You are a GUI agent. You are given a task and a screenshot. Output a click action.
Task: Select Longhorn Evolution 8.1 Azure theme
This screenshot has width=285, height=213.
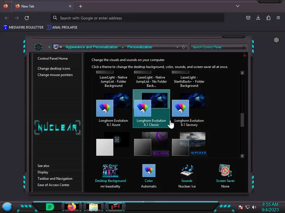[x=114, y=109]
